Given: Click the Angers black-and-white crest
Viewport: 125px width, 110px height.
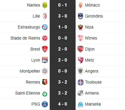Looking at the screenshot, I should [x=80, y=71].
